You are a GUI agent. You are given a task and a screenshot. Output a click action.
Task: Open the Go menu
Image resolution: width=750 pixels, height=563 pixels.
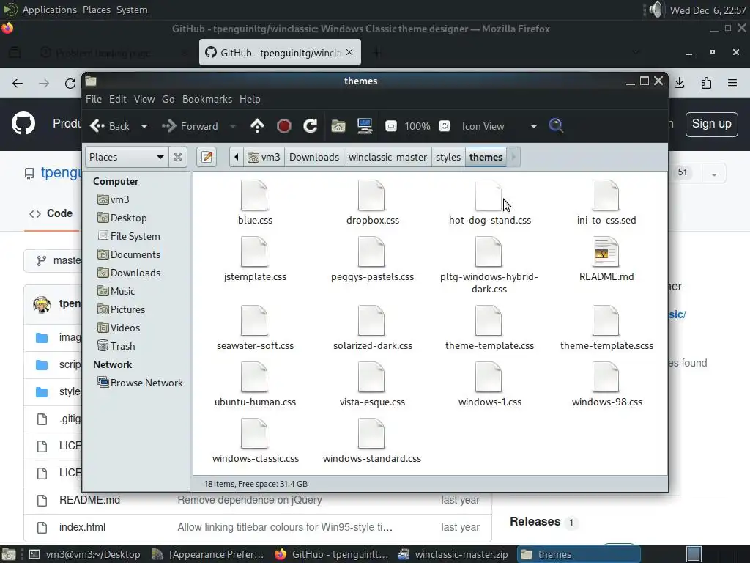coord(168,99)
